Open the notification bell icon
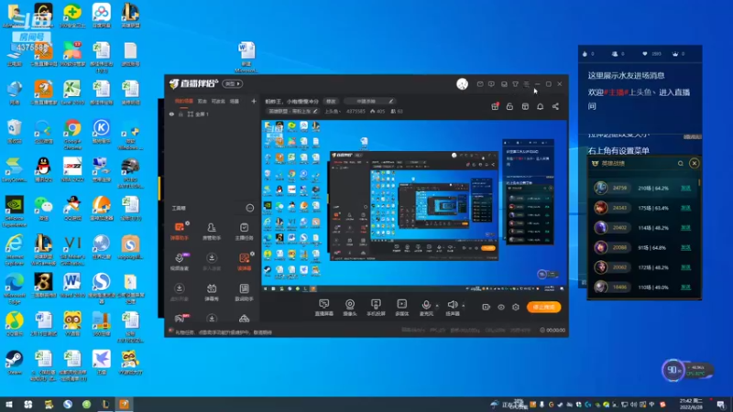The height and width of the screenshot is (412, 733). [x=540, y=106]
